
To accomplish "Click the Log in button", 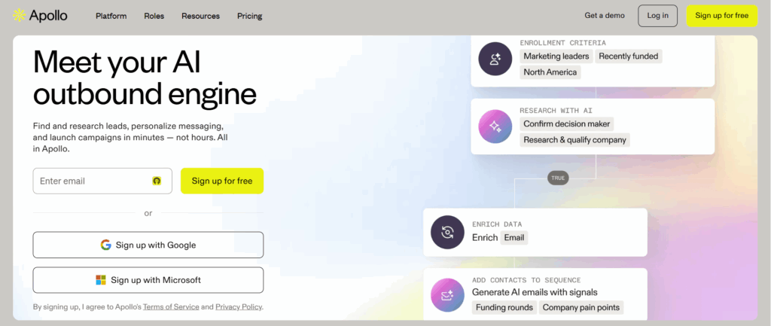I will 658,16.
